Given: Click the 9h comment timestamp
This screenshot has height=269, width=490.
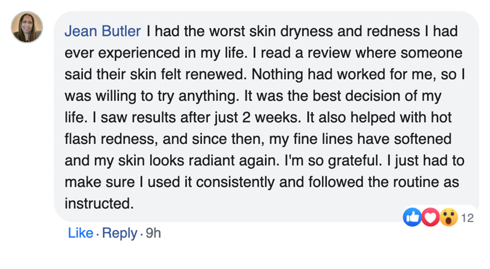Looking at the screenshot, I should (x=153, y=233).
